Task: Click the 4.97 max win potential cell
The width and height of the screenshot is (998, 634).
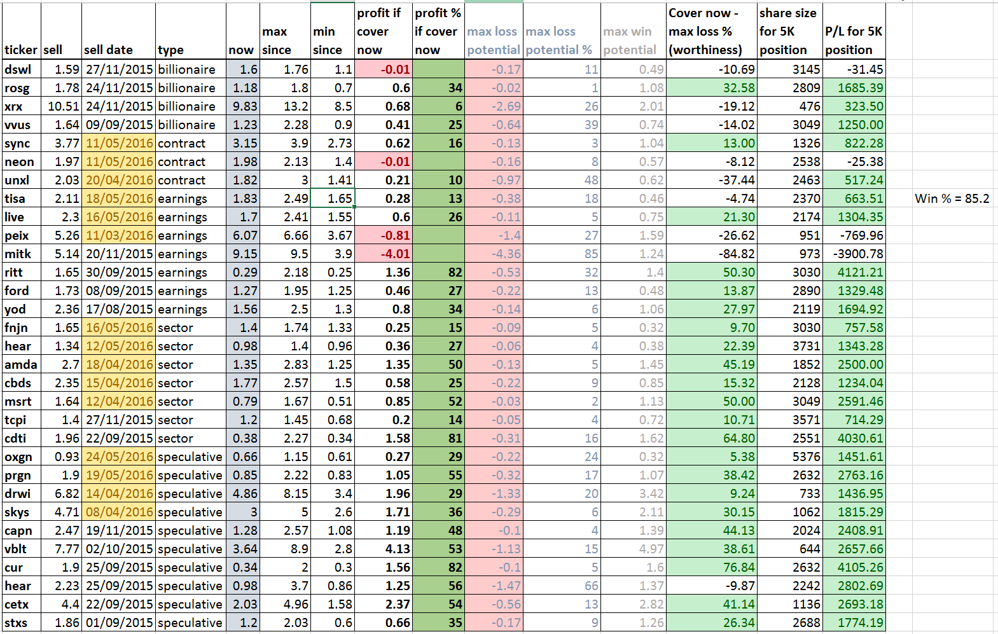Action: 634,549
